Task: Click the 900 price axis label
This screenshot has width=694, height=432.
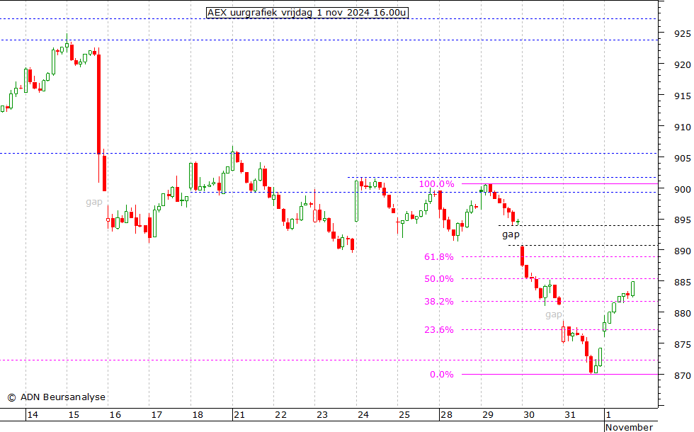Action: tap(682, 190)
